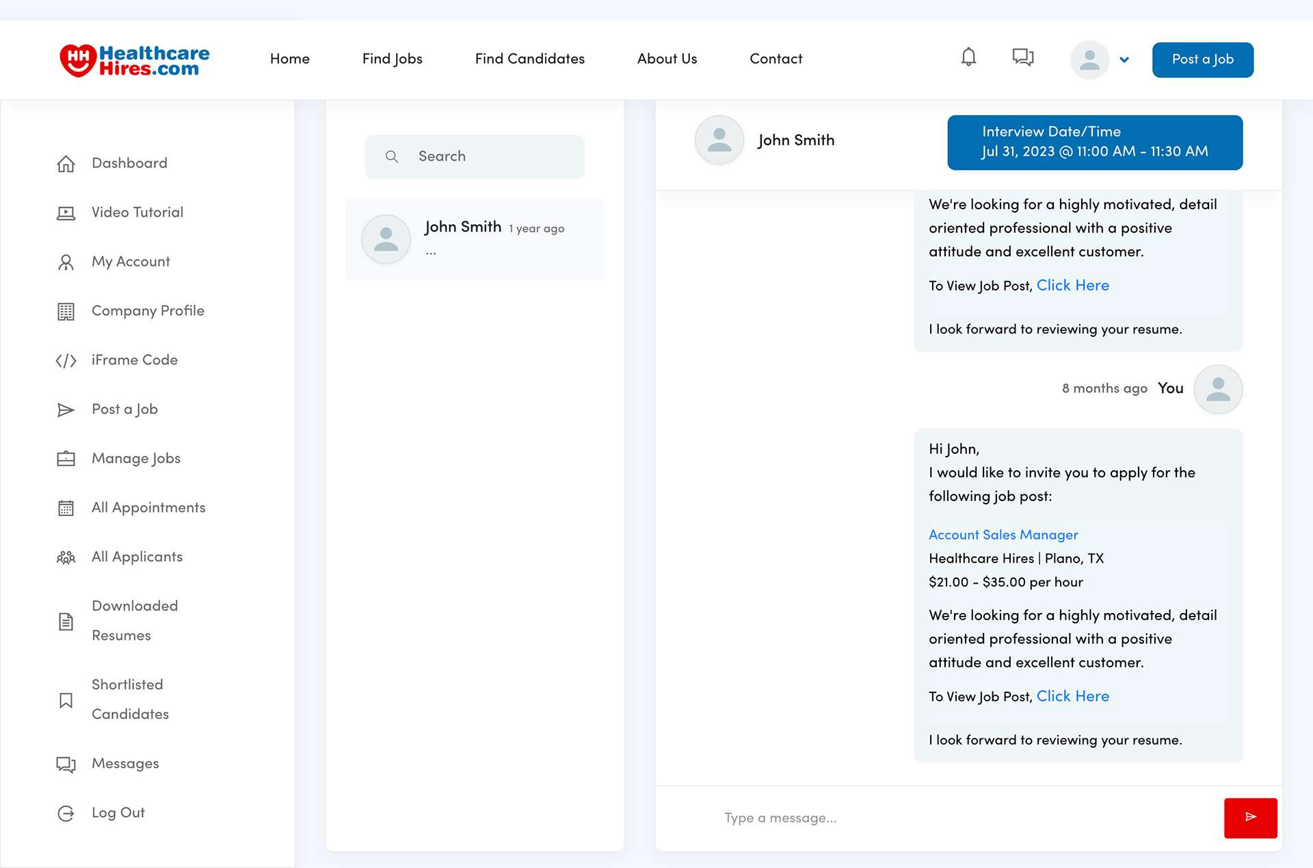
Task: Open All Appointments in sidebar
Action: tap(148, 508)
